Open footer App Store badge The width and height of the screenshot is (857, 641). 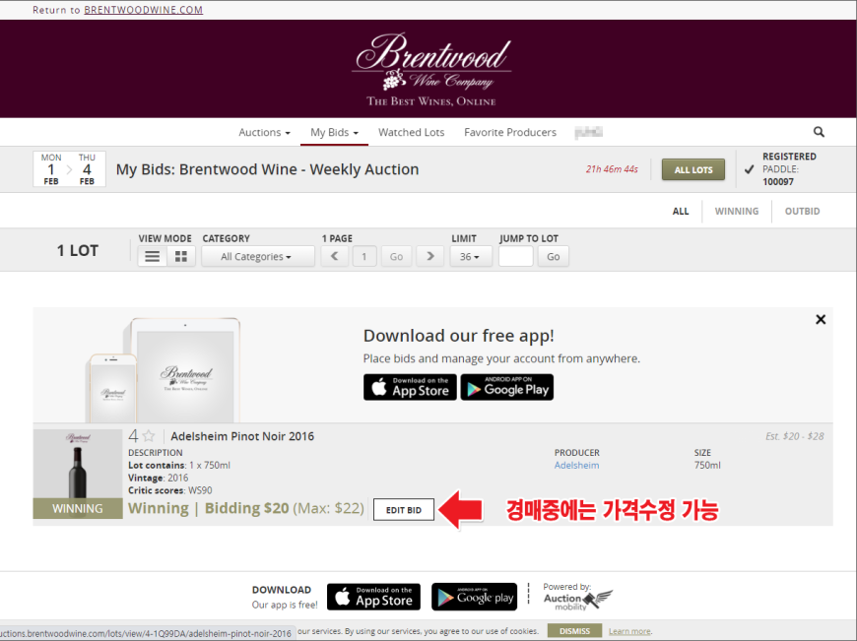click(374, 596)
